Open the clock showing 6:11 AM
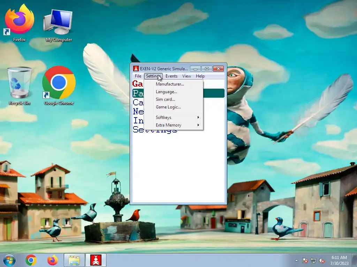 coord(339,260)
